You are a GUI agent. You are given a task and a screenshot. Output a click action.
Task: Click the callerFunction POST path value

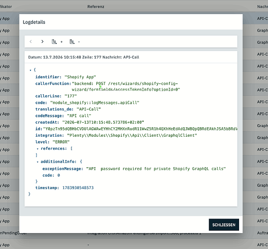(x=126, y=87)
